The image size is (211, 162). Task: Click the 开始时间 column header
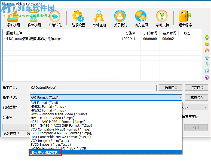150,33
